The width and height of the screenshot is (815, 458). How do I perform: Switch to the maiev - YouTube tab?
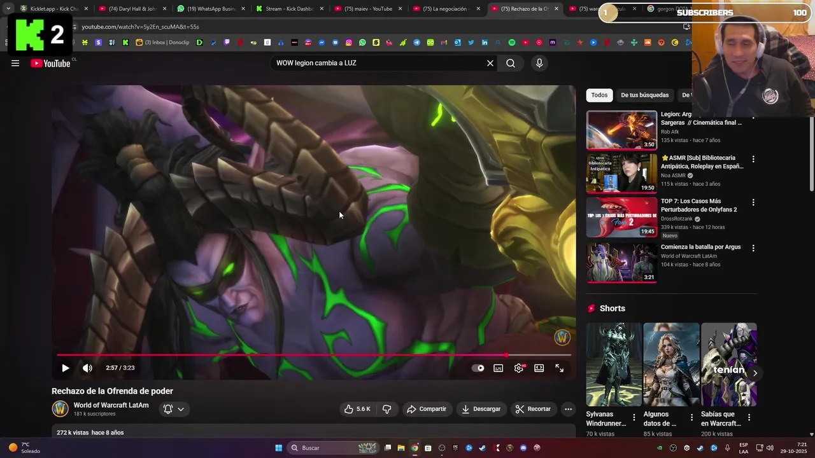[367, 9]
